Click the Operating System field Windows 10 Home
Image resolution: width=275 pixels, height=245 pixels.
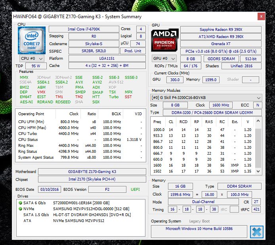pos(199,231)
